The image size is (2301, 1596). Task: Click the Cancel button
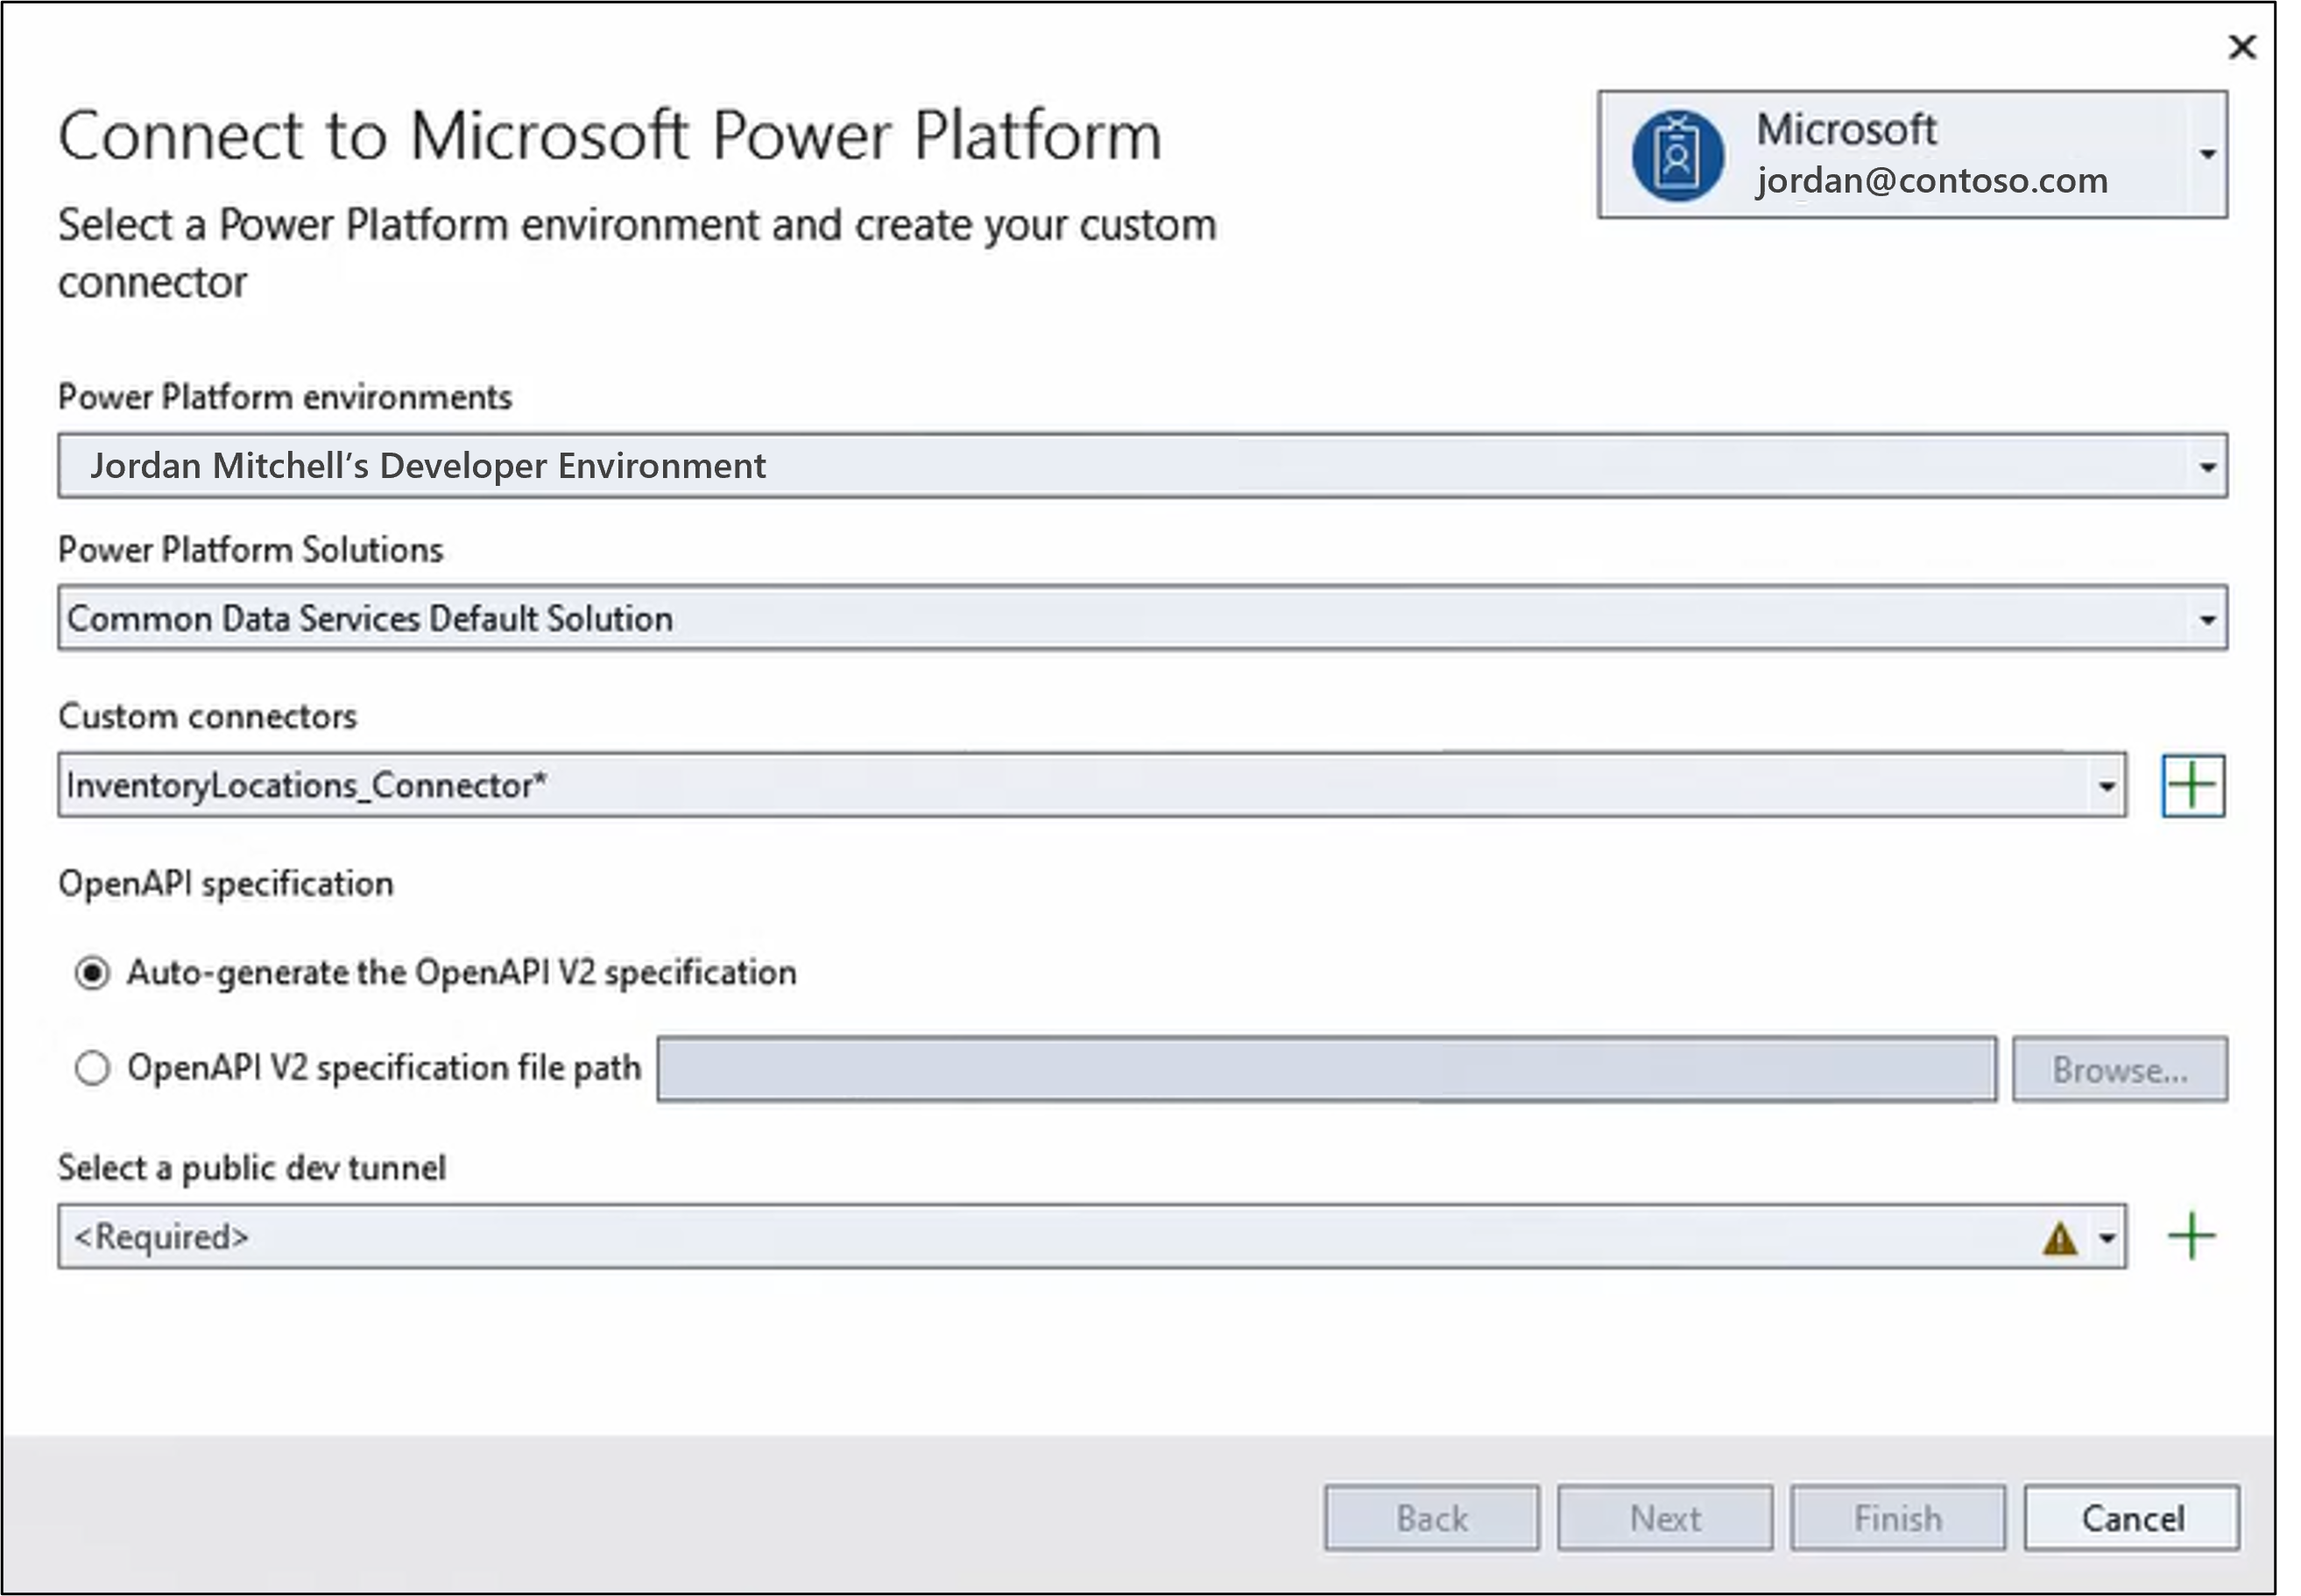(2132, 1518)
